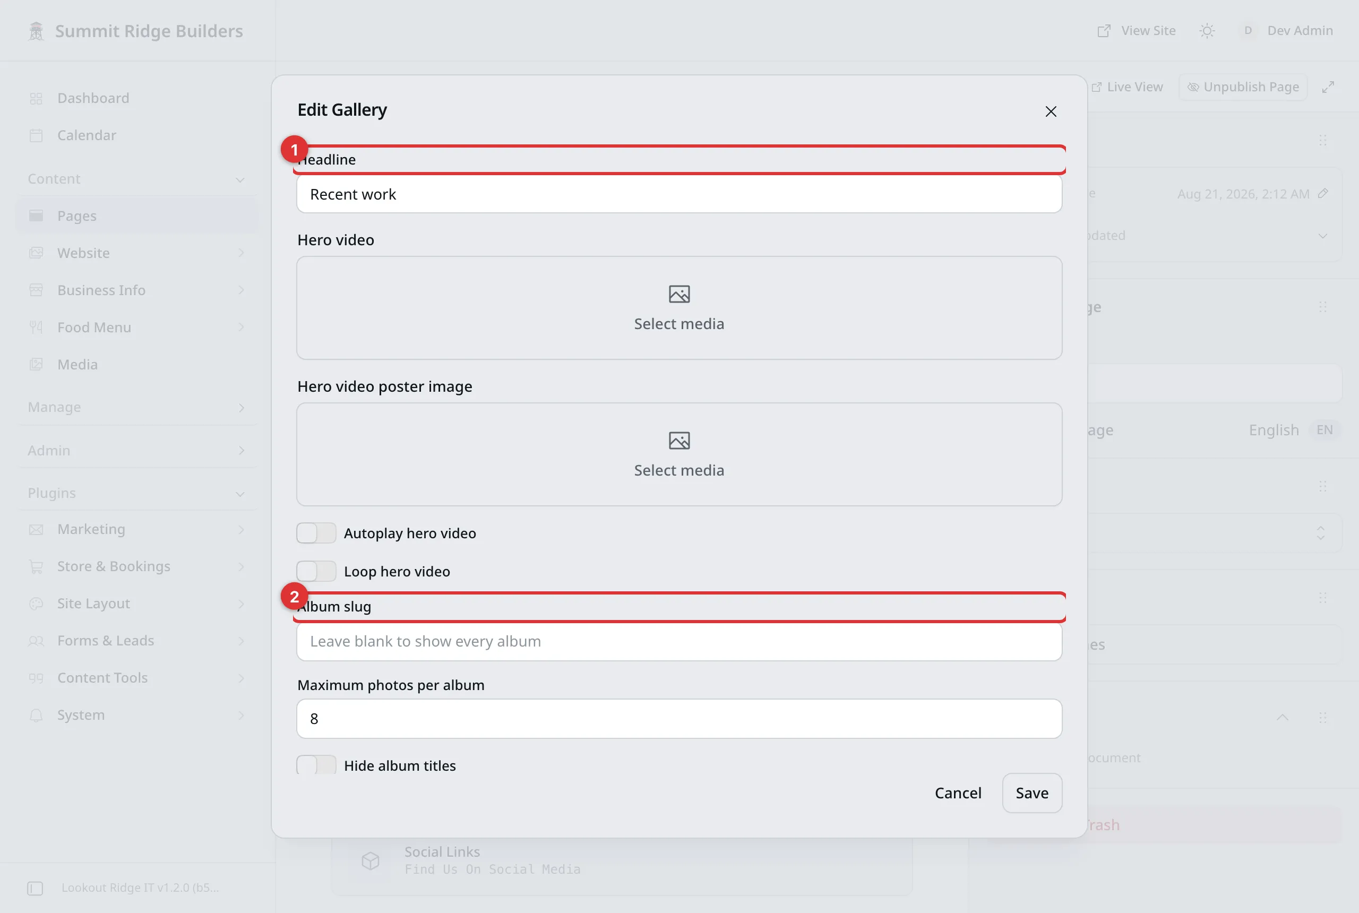The height and width of the screenshot is (913, 1359).
Task: Toggle Hide album titles switch
Action: point(316,764)
